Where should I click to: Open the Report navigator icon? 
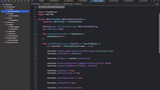[x=28, y=1]
